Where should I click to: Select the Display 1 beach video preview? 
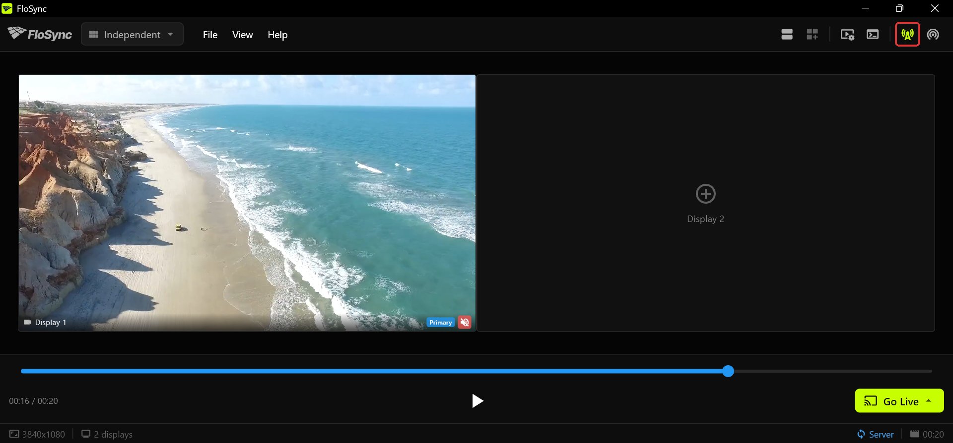click(x=247, y=203)
